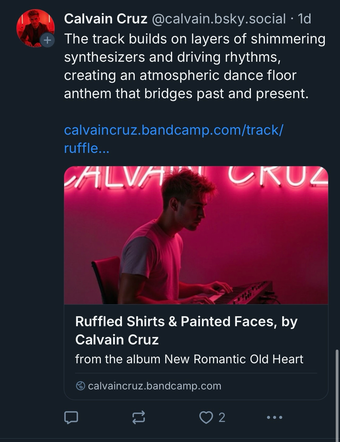Click the post text about shimmering synthesizers

point(195,66)
